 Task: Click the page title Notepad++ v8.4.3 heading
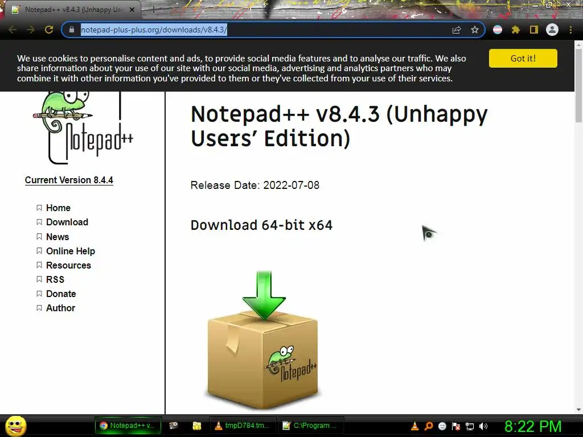pos(339,126)
